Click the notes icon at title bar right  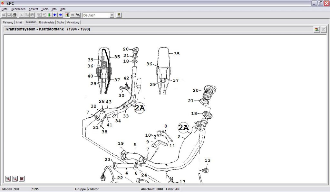tap(324, 29)
